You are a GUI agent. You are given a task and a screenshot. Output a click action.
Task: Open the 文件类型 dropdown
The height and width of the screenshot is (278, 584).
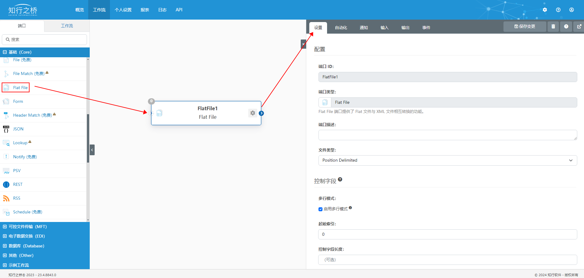[x=447, y=160]
